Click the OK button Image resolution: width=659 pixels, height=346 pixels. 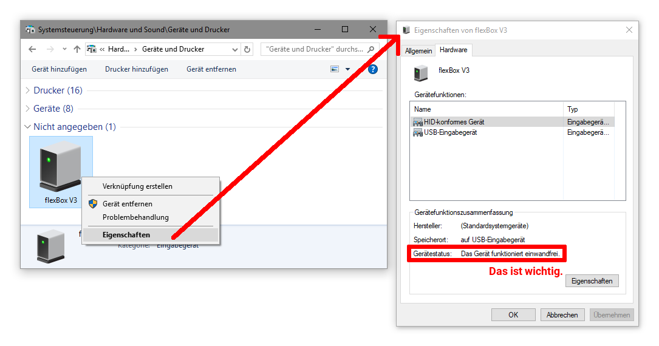[513, 315]
